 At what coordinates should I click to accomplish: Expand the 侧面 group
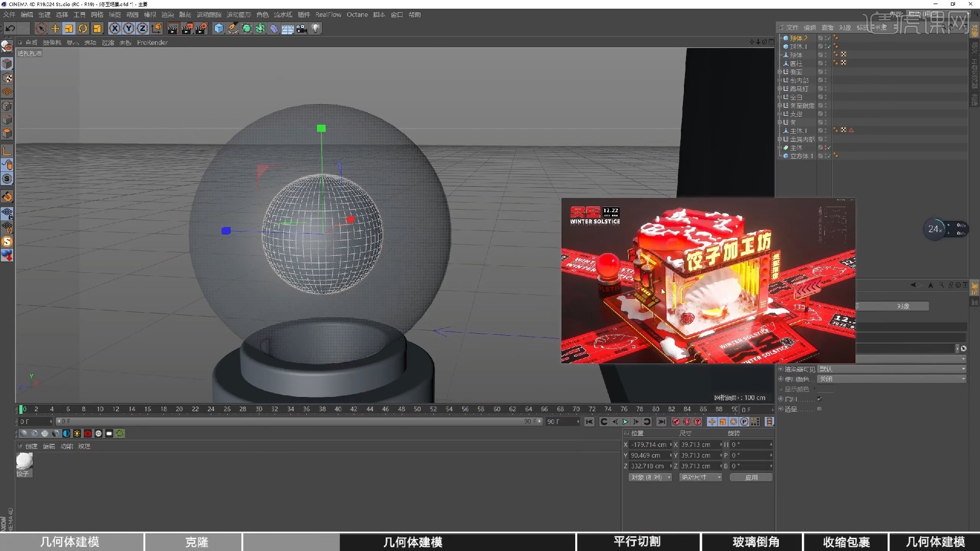(779, 72)
